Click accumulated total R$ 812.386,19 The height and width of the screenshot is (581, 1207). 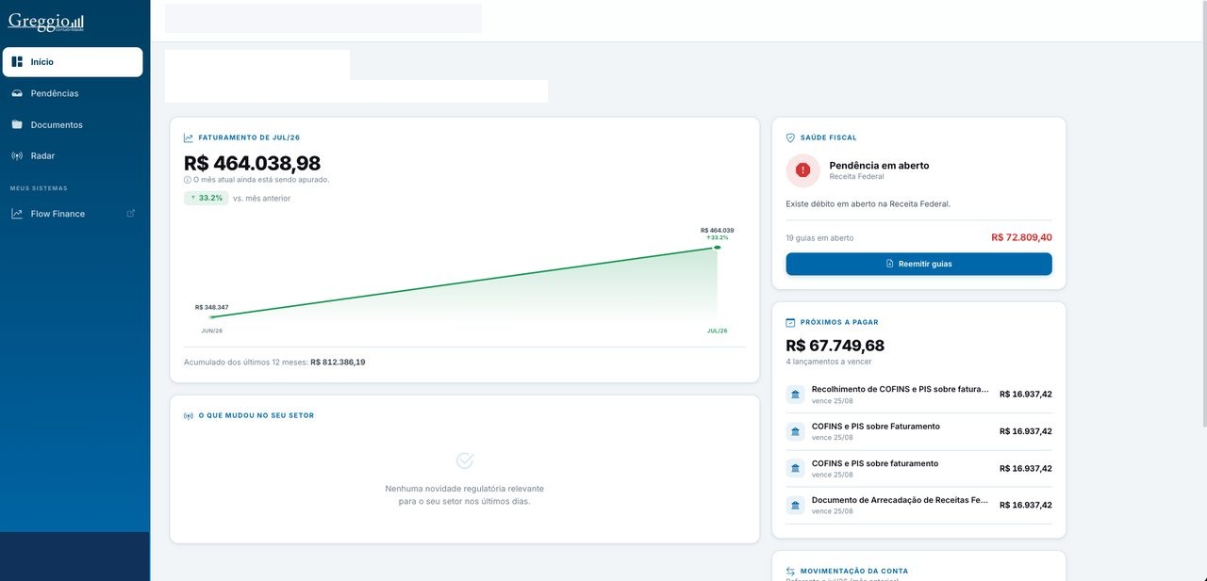point(338,362)
